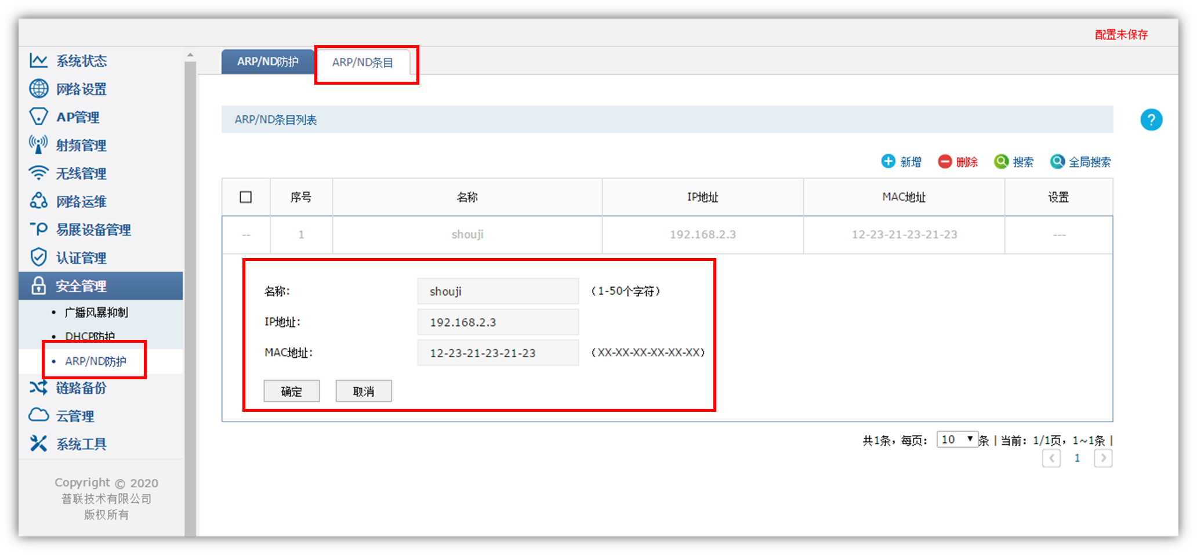Open 认证管理 menu
This screenshot has width=1197, height=555.
81,257
